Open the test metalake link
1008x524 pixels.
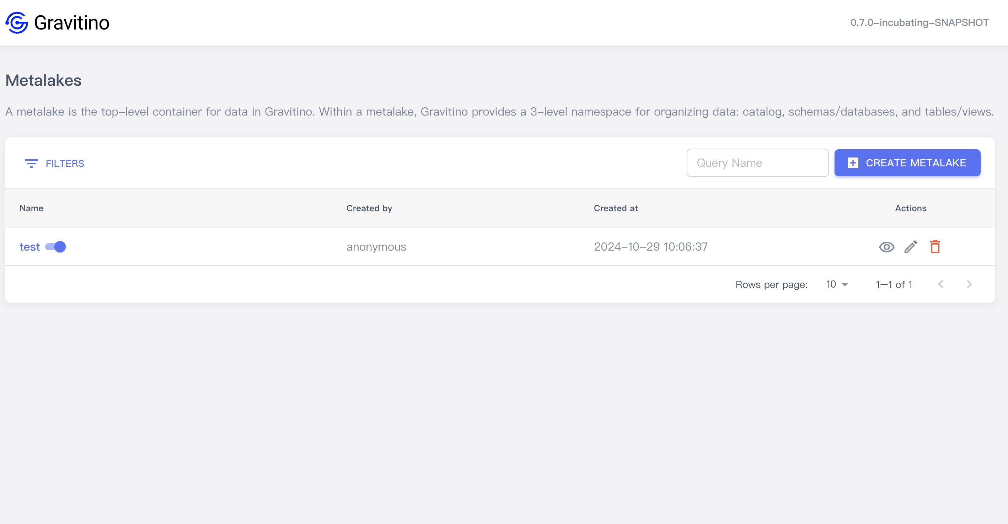(30, 247)
